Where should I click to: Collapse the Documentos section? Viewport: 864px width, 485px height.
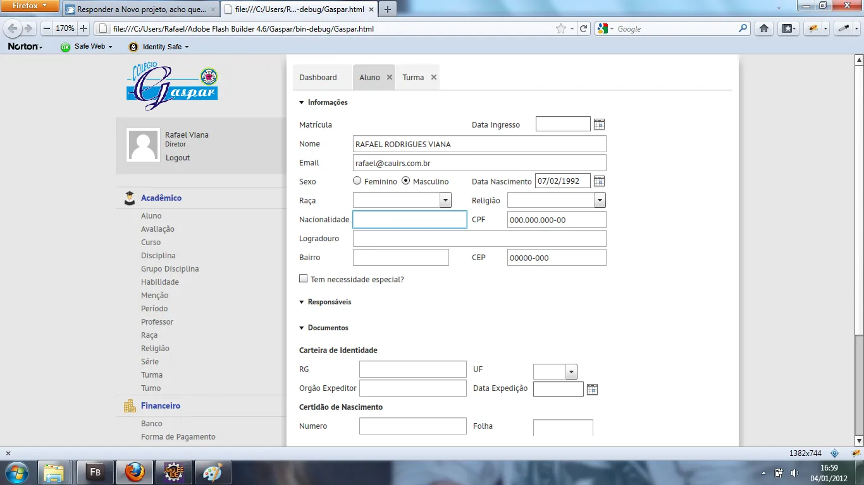[x=302, y=328]
